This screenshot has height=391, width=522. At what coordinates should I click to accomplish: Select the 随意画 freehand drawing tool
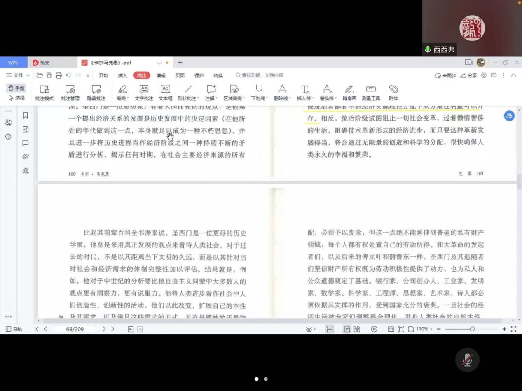349,93
